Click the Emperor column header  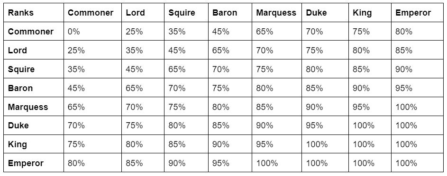click(417, 12)
